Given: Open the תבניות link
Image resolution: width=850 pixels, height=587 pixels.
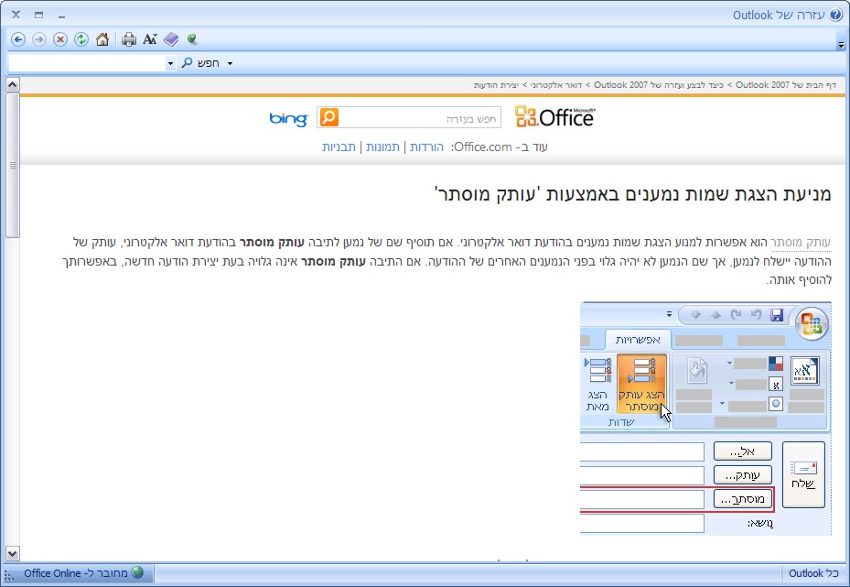Looking at the screenshot, I should click(x=339, y=147).
